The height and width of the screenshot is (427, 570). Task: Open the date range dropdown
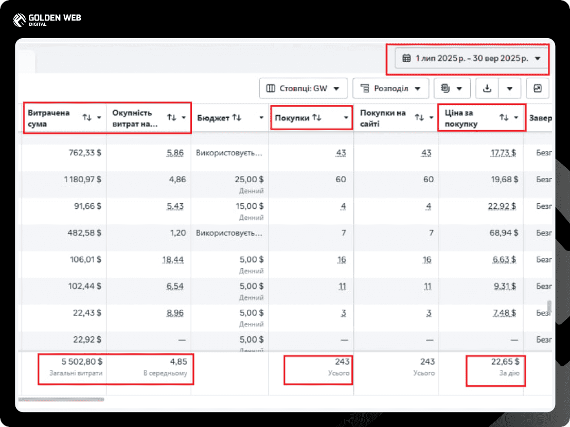[472, 58]
